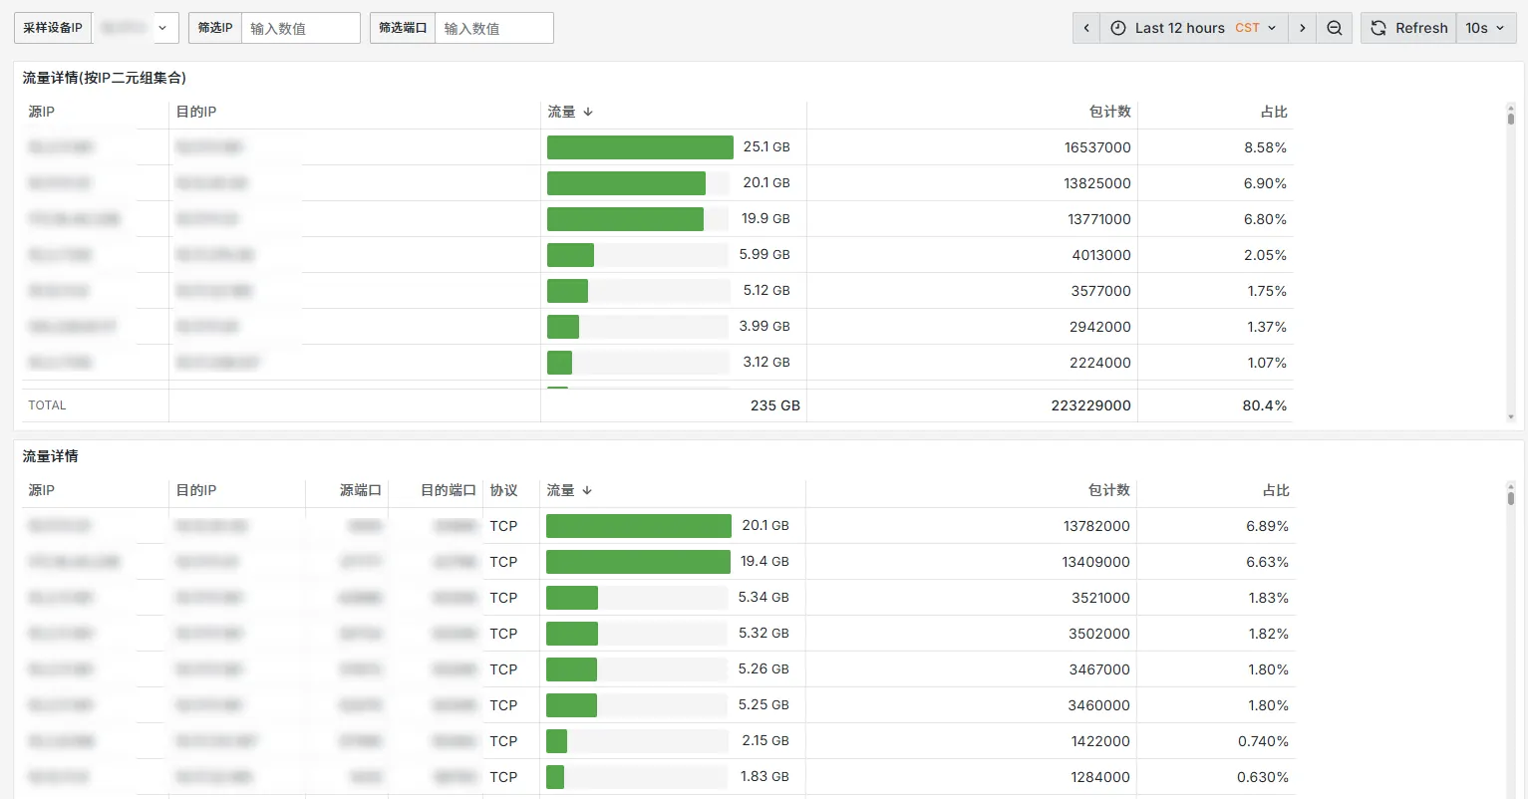Sort top table by 占比 column
This screenshot has height=799, width=1528.
(1273, 112)
